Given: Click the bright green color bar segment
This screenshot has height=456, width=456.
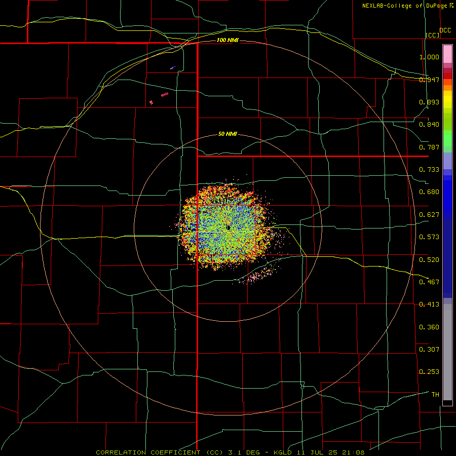Looking at the screenshot, I should [447, 138].
